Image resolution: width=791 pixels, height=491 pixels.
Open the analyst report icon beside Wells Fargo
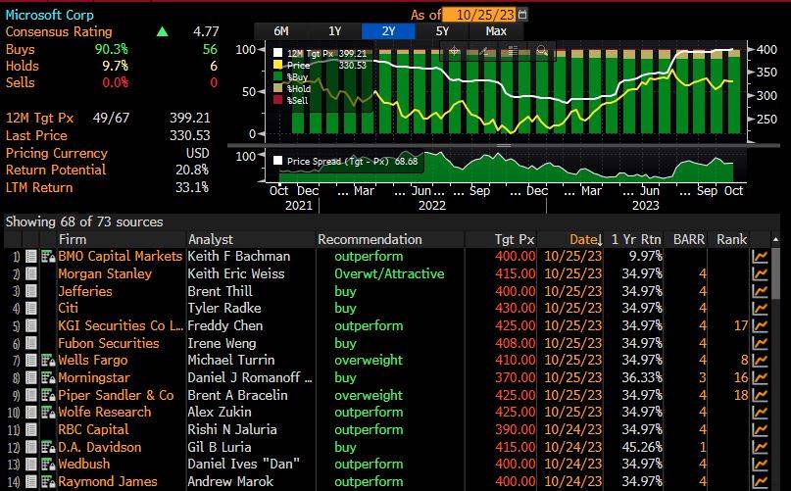(x=48, y=361)
